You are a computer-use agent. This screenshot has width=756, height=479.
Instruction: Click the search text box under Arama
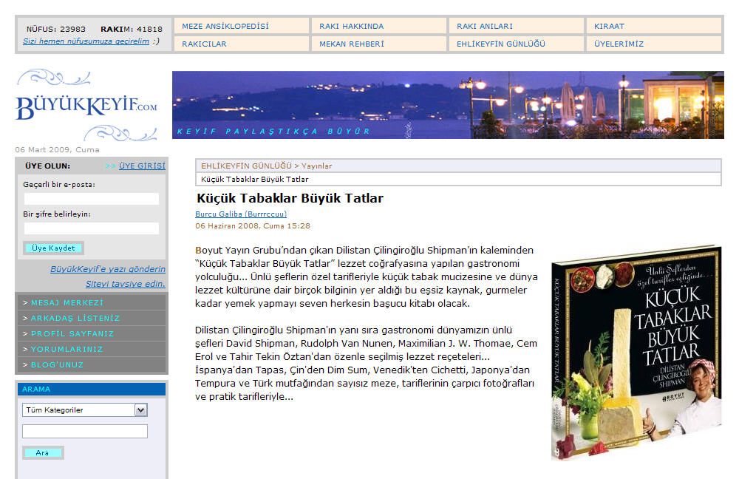click(84, 431)
